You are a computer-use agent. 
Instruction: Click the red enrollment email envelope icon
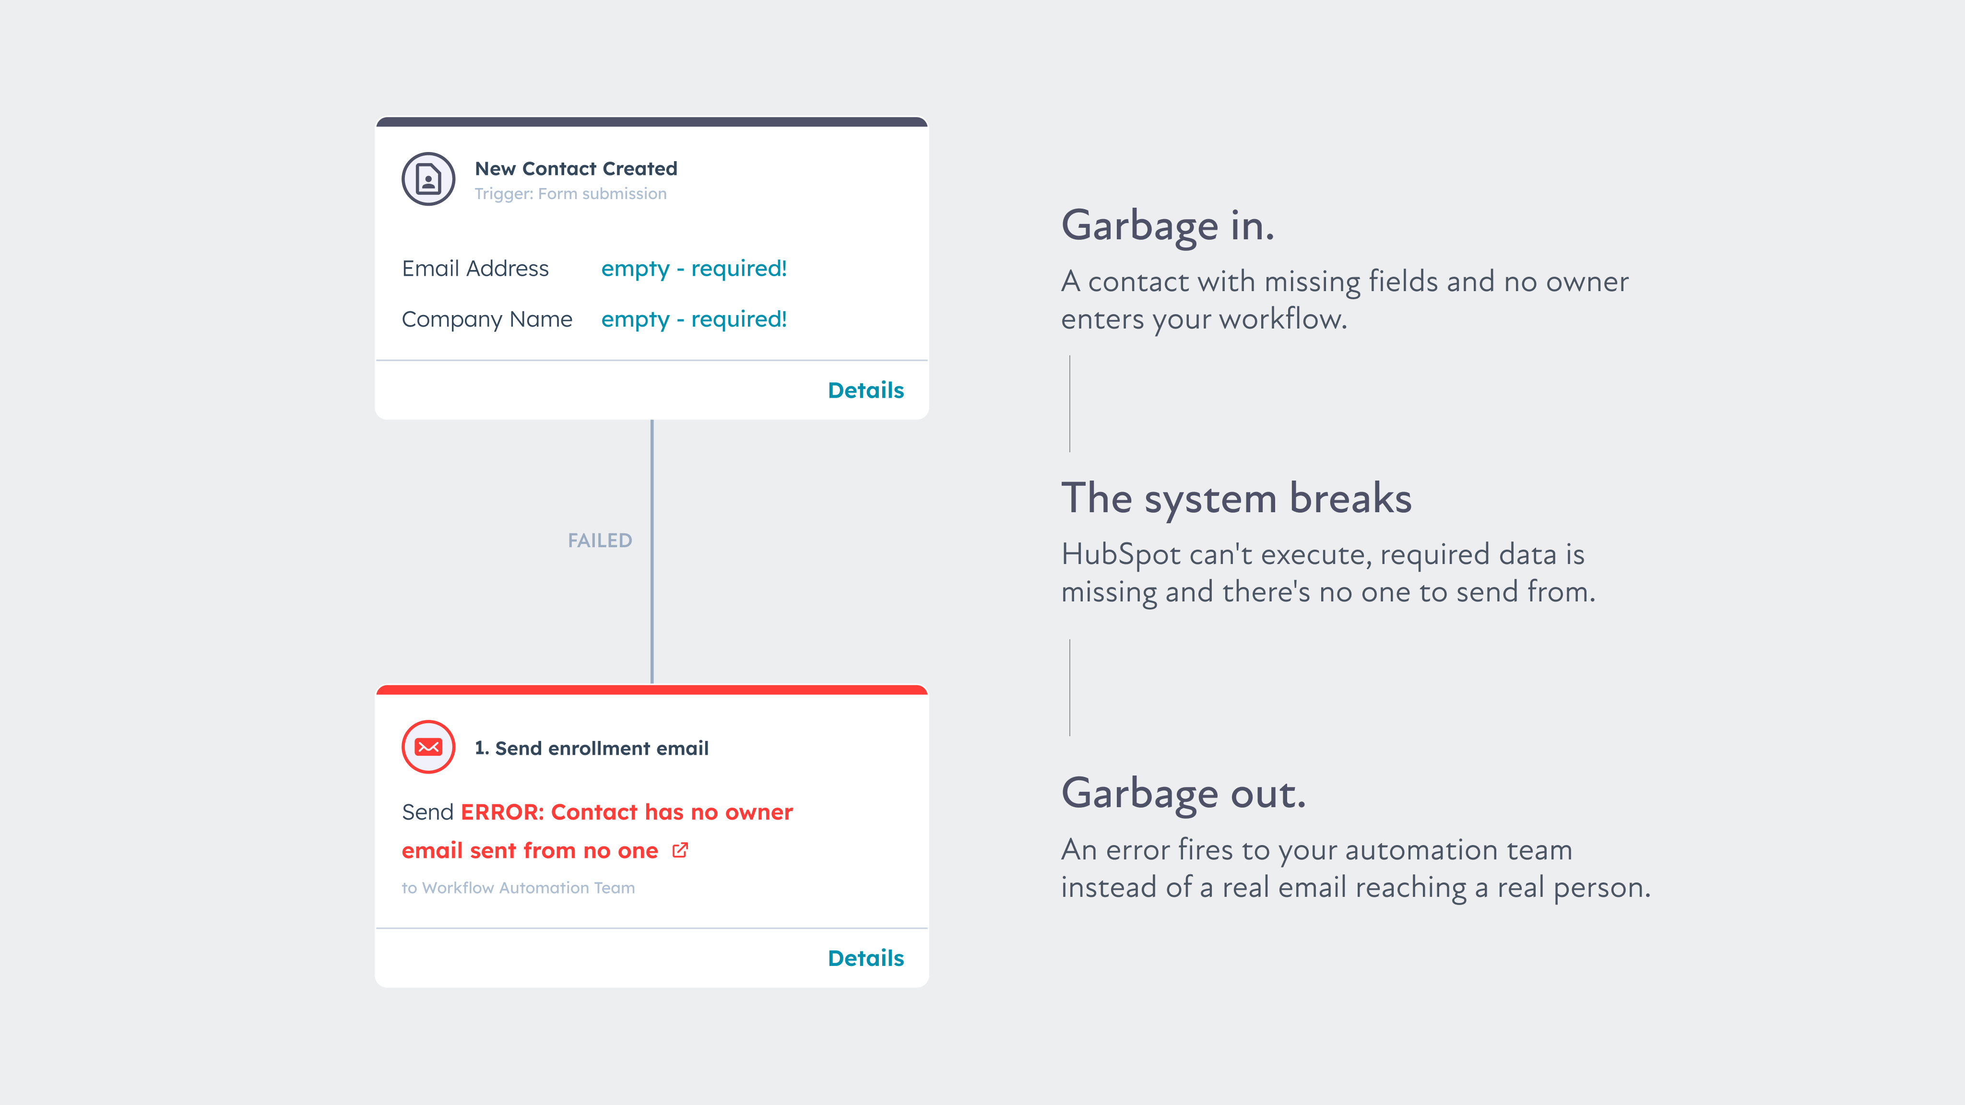(428, 747)
